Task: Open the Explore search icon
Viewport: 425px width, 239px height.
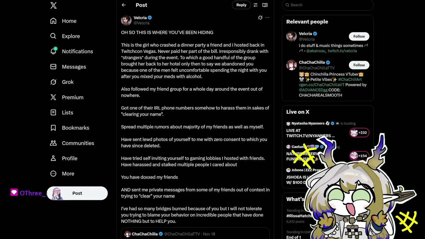Action: pos(53,36)
